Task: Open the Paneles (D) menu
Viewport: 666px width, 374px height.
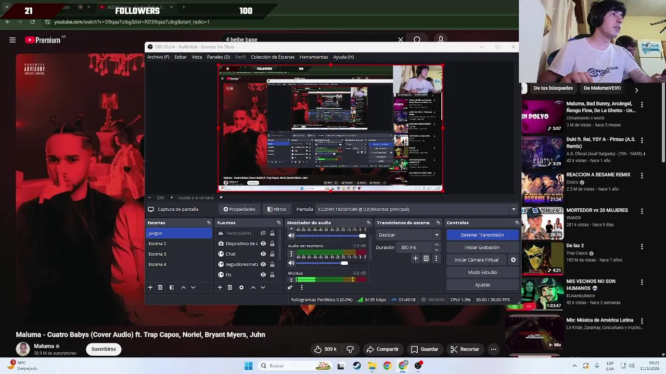Action: 219,57
